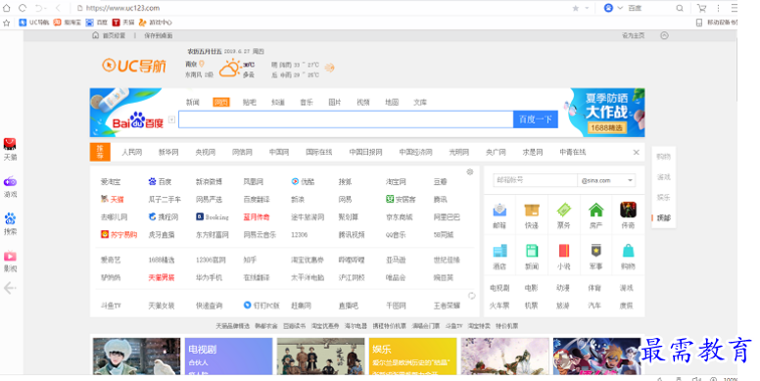This screenshot has height=381, width=760.
Task: Click the weather sun-cloud icon
Action: click(230, 69)
